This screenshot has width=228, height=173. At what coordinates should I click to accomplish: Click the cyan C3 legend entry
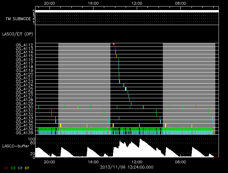(20, 168)
